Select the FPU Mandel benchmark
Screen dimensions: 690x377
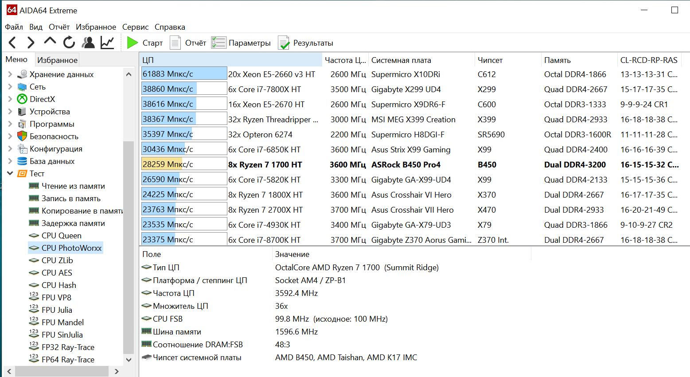[62, 323]
